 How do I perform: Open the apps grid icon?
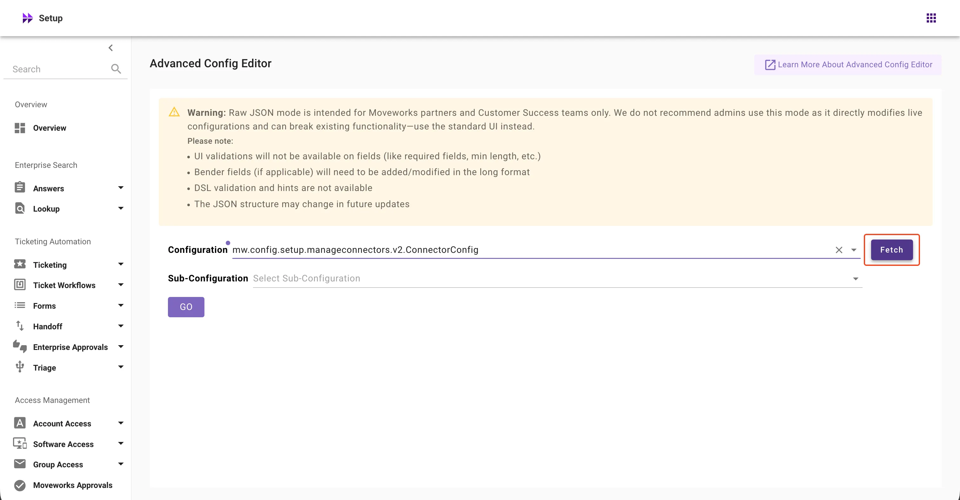931,18
